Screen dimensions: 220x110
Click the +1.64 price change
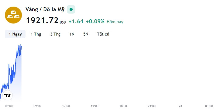click(x=76, y=21)
